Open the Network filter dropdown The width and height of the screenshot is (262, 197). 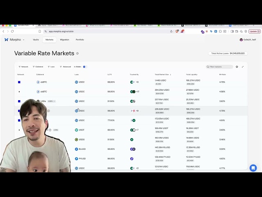23,66
